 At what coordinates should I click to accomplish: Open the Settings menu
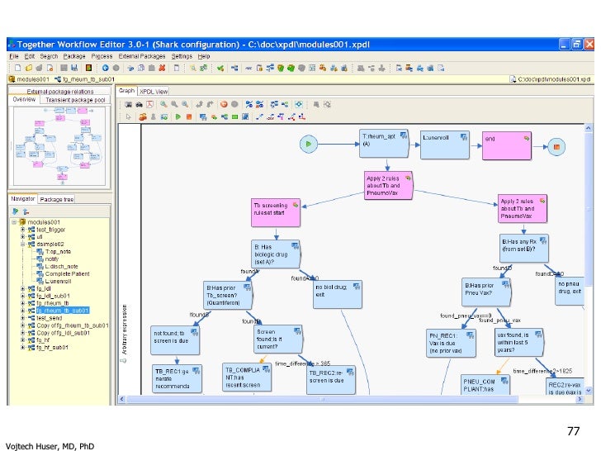(x=182, y=56)
